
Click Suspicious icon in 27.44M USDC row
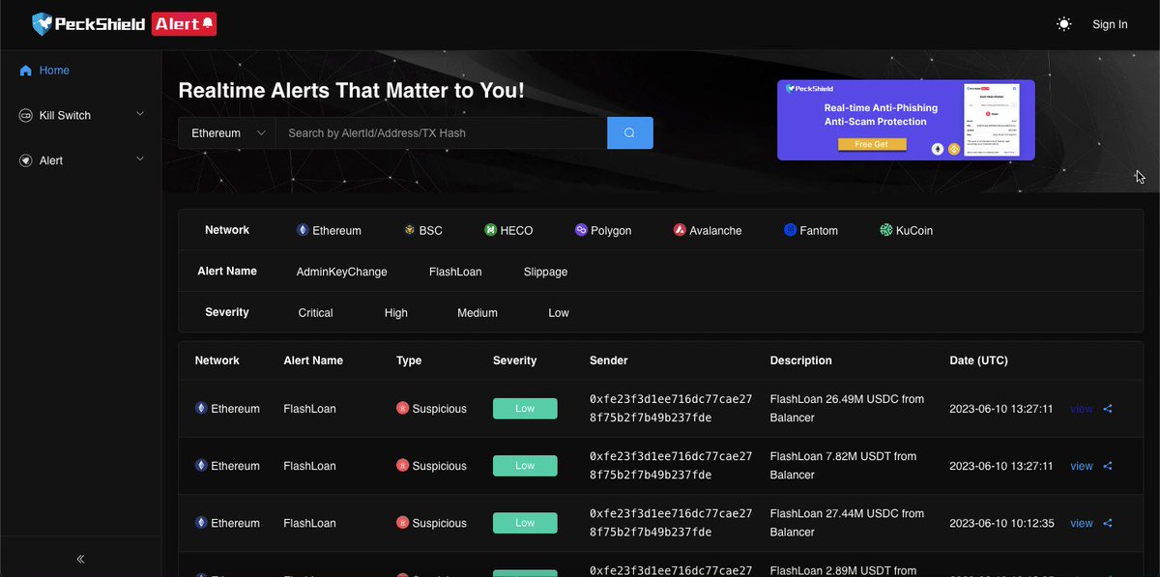point(402,523)
